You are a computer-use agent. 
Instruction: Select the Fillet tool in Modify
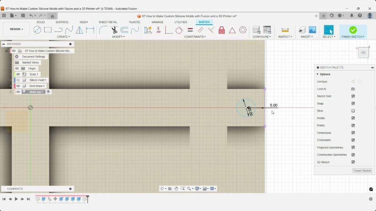click(103, 30)
